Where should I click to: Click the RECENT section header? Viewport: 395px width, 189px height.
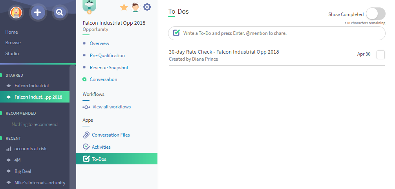click(x=13, y=138)
